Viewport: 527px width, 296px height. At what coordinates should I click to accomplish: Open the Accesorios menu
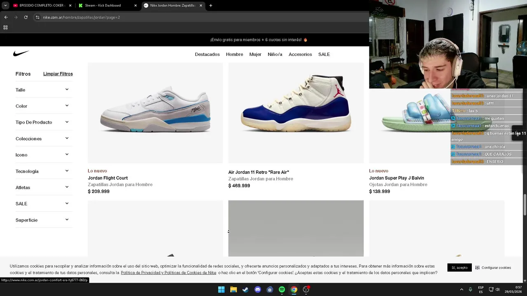[x=300, y=54]
